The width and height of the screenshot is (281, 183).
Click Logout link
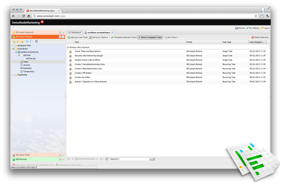coord(265,28)
